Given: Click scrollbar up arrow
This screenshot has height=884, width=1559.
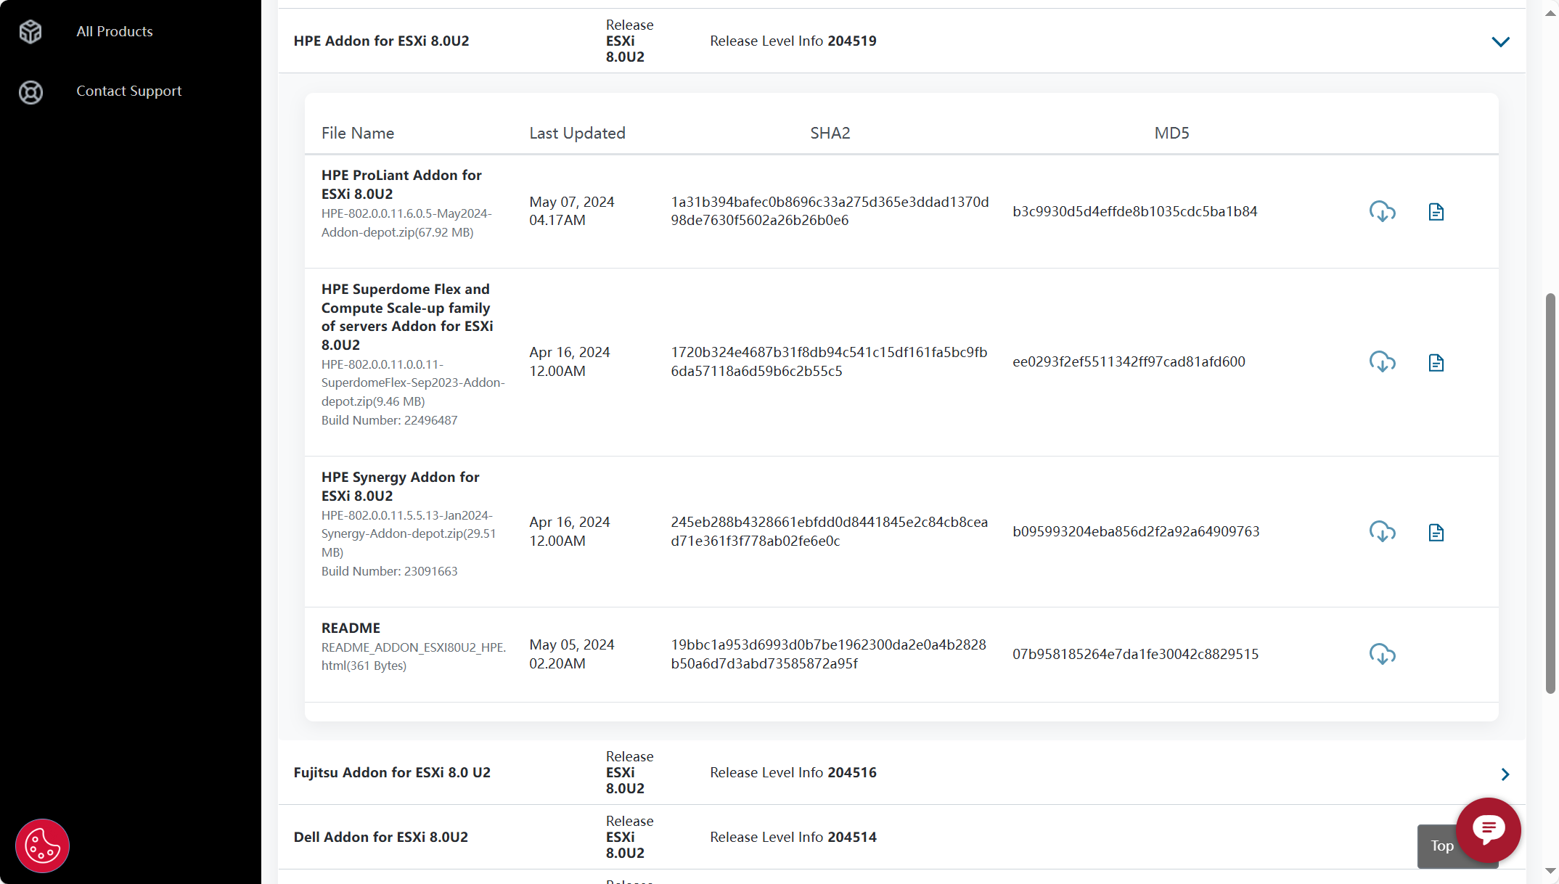Looking at the screenshot, I should [x=1550, y=12].
